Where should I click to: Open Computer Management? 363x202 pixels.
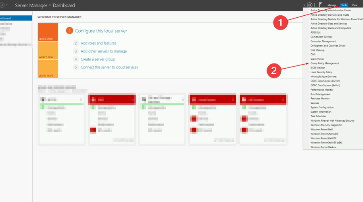point(323,41)
